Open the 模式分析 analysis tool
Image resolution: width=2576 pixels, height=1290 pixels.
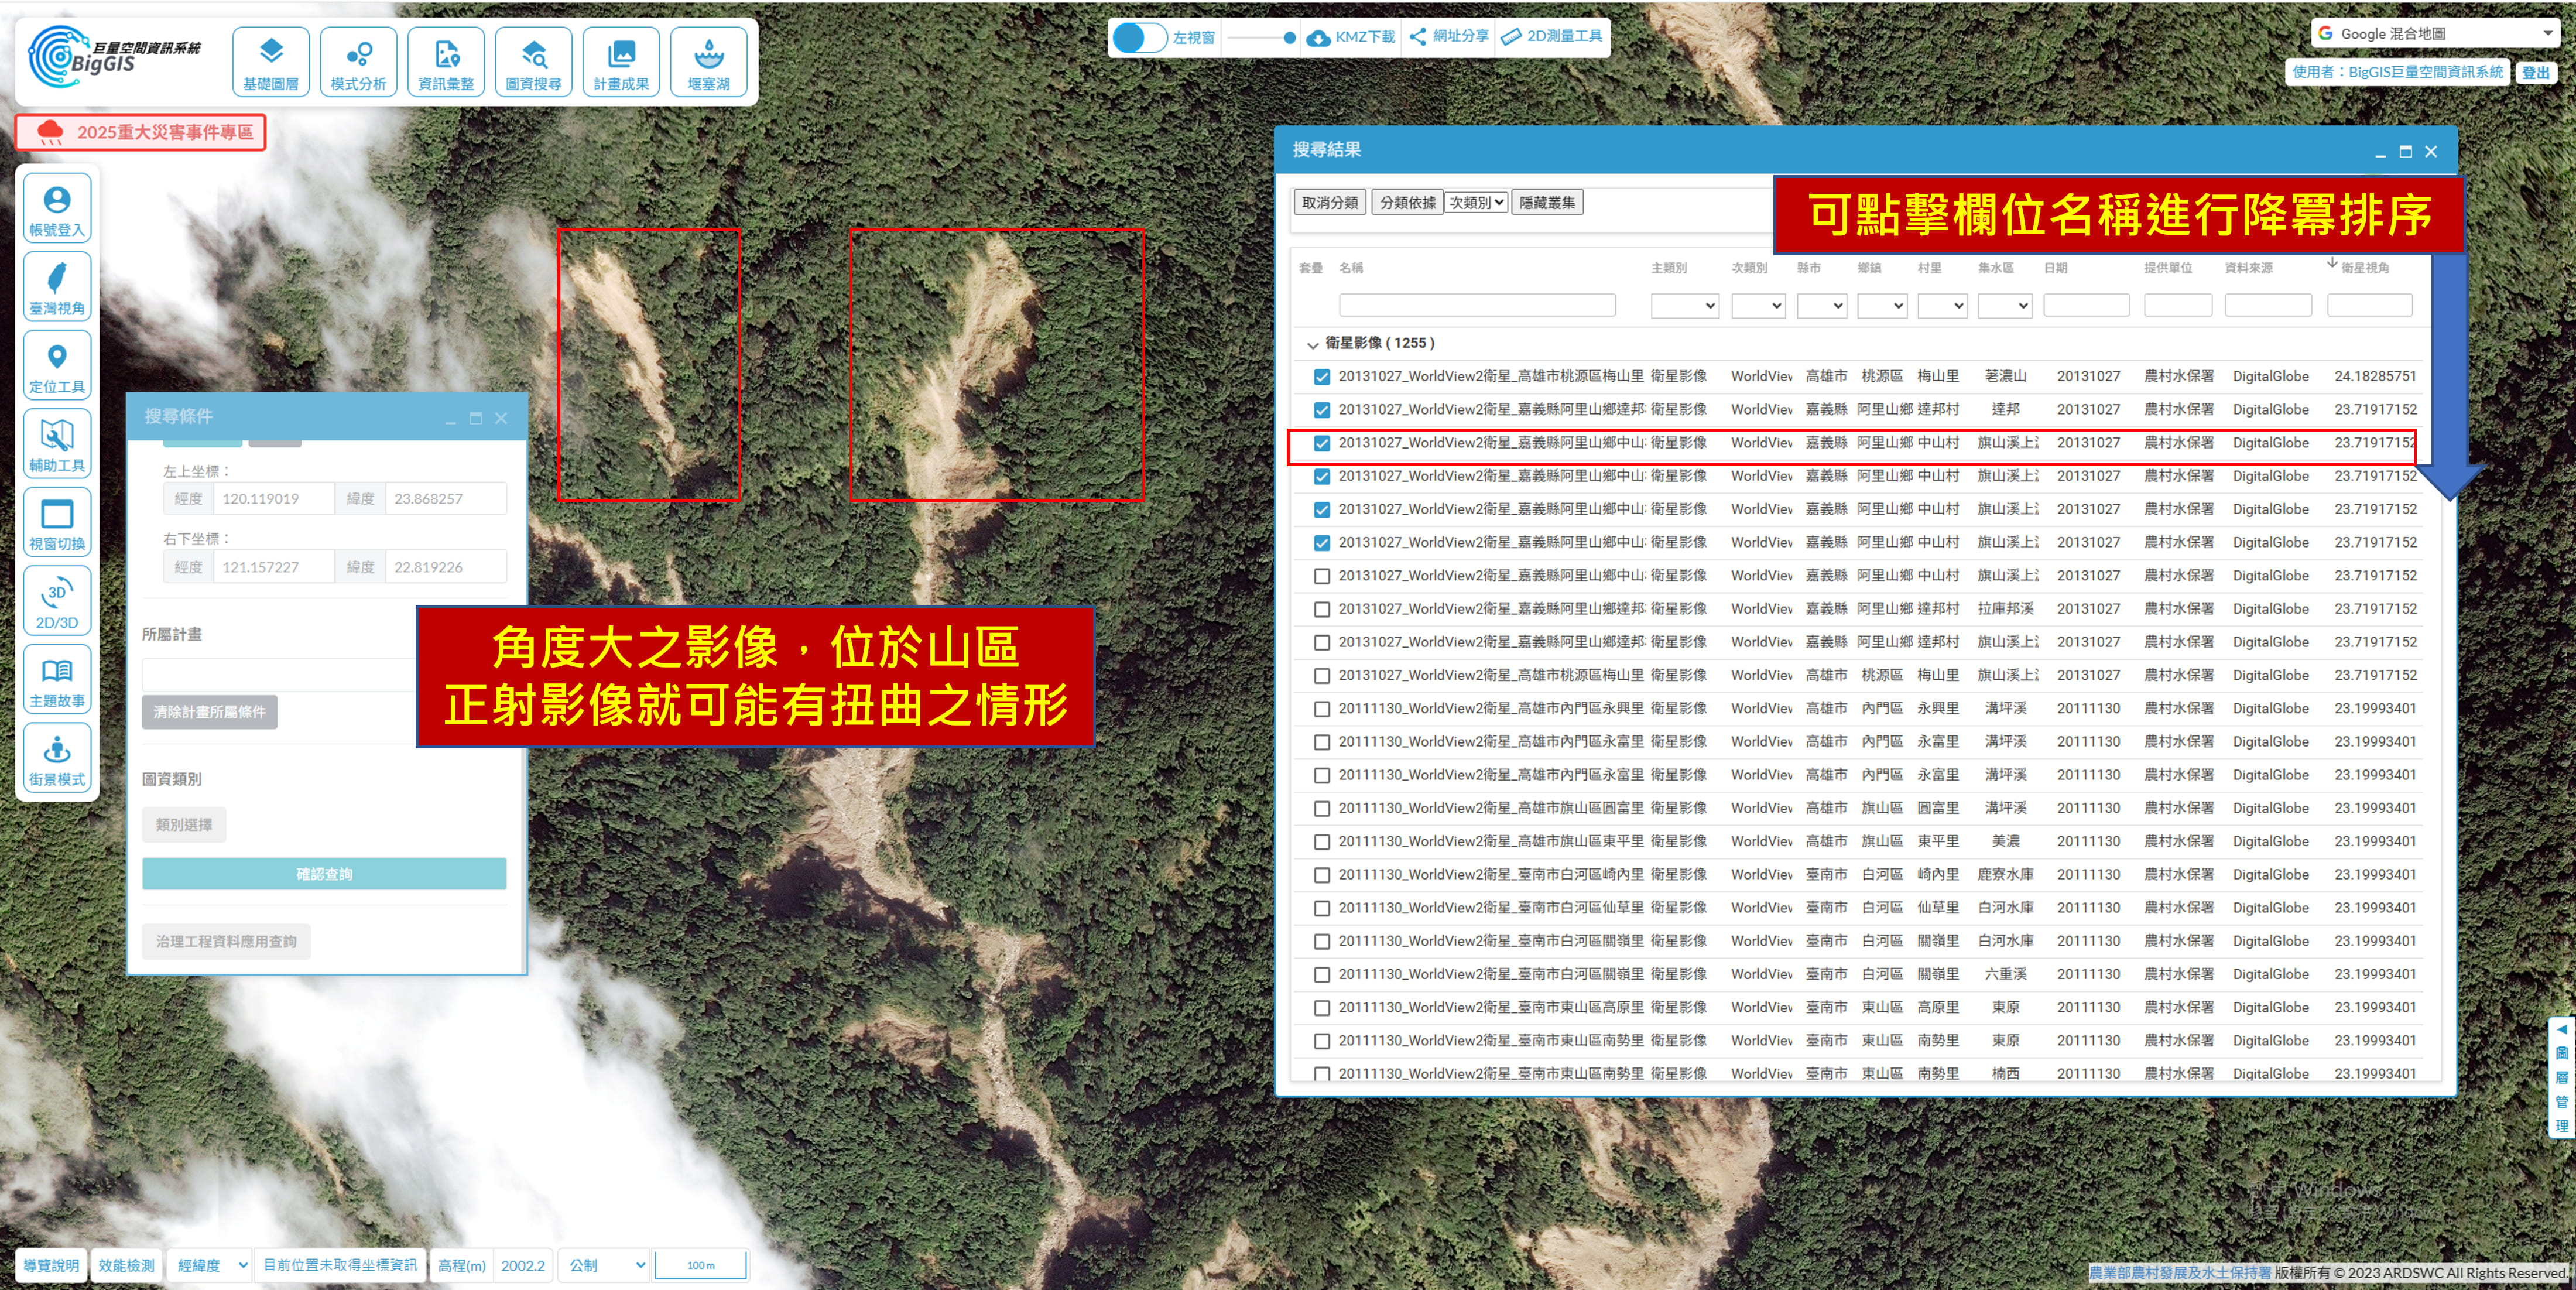tap(358, 62)
